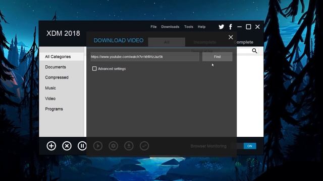Viewport: 323px width, 181px height.
Task: Switch to the All downloads tab
Action: pyautogui.click(x=167, y=42)
